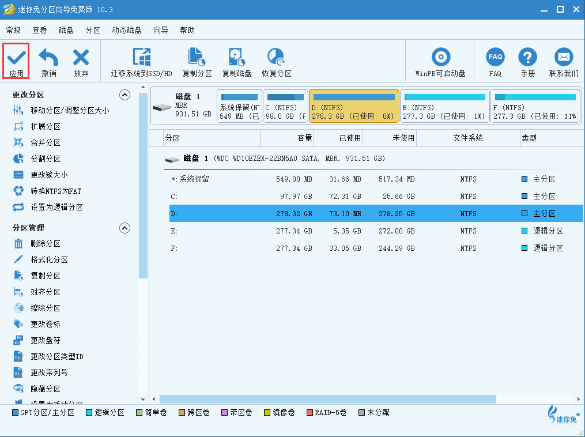Open the 分区 menu
The image size is (585, 437).
(93, 30)
